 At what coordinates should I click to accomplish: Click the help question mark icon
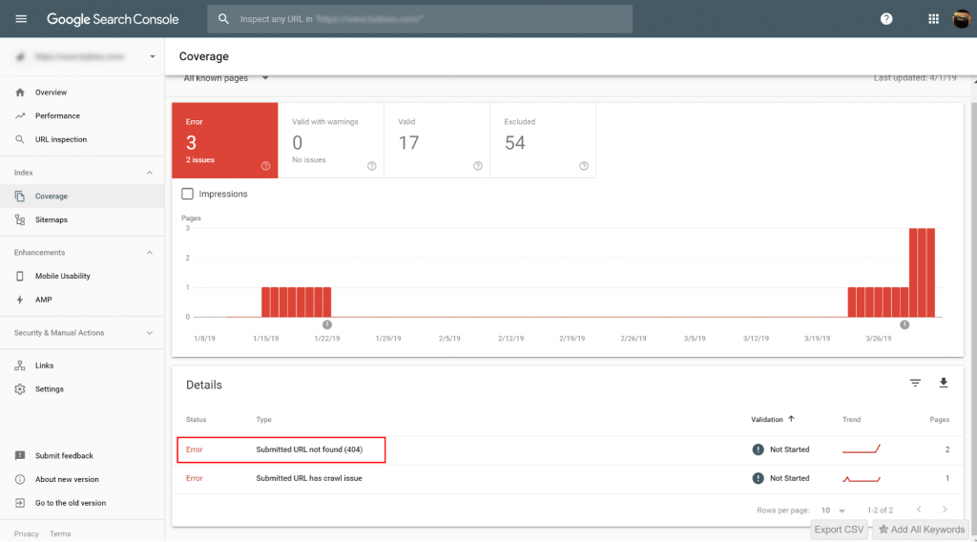click(x=886, y=19)
